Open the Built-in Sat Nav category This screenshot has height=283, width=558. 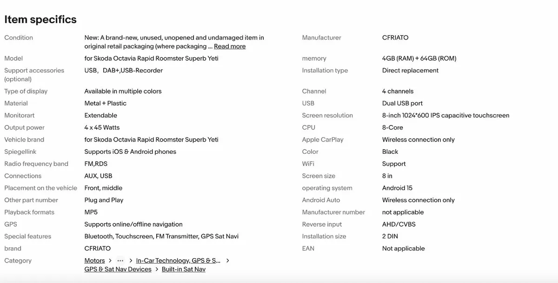(x=184, y=270)
